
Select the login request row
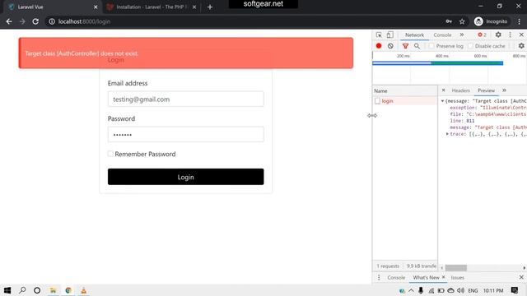[x=405, y=101]
